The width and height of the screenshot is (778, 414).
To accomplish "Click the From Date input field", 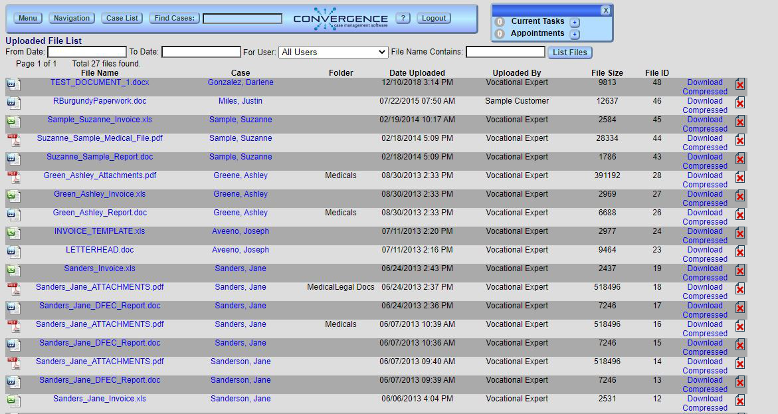I will [x=86, y=52].
